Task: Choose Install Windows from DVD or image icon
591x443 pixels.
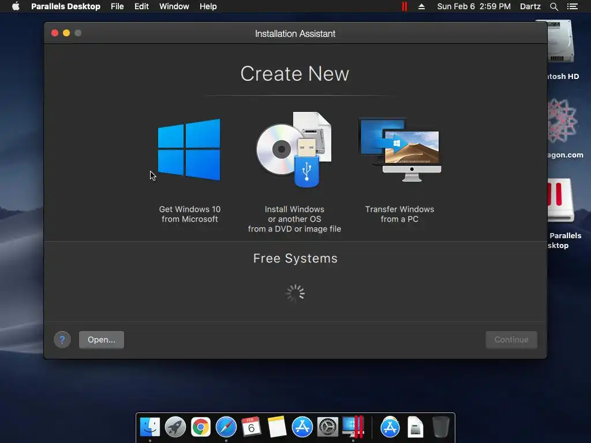Action: (x=294, y=149)
